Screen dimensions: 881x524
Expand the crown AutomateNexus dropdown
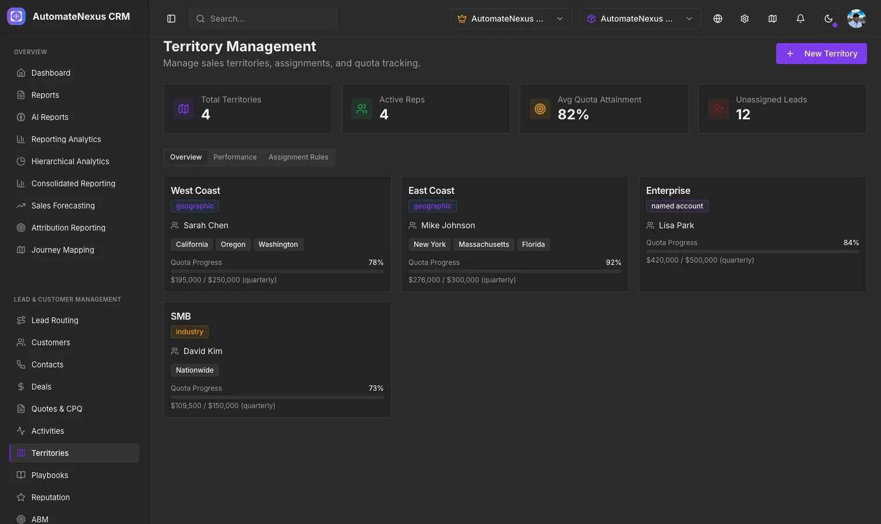(511, 19)
